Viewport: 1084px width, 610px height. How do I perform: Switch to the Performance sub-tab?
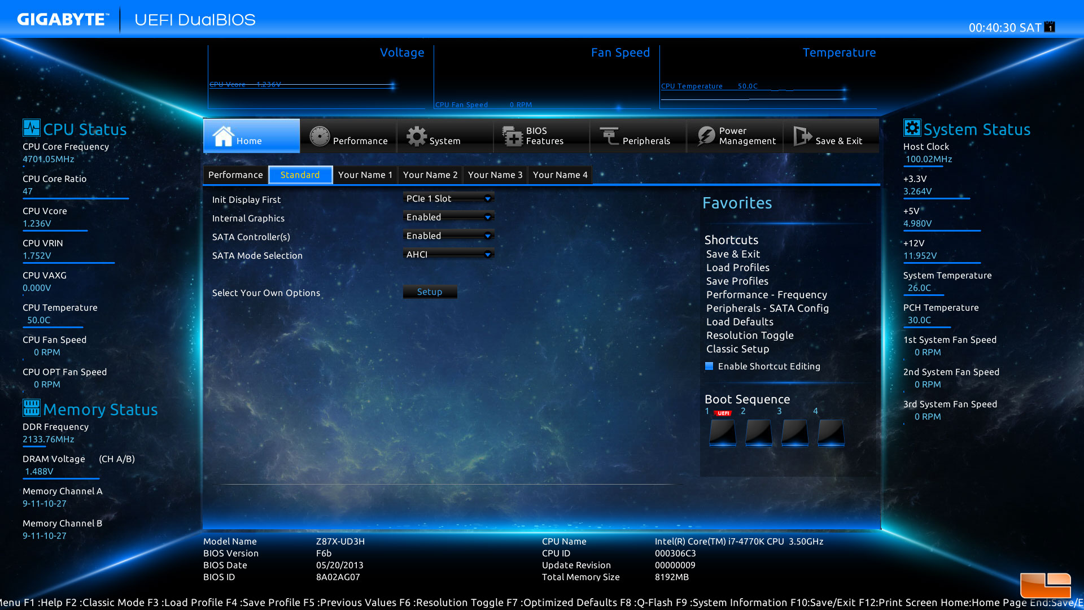(235, 175)
